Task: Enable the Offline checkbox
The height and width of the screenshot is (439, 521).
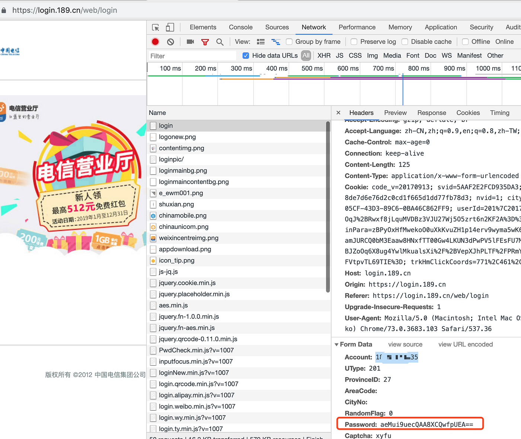Action: pyautogui.click(x=465, y=42)
